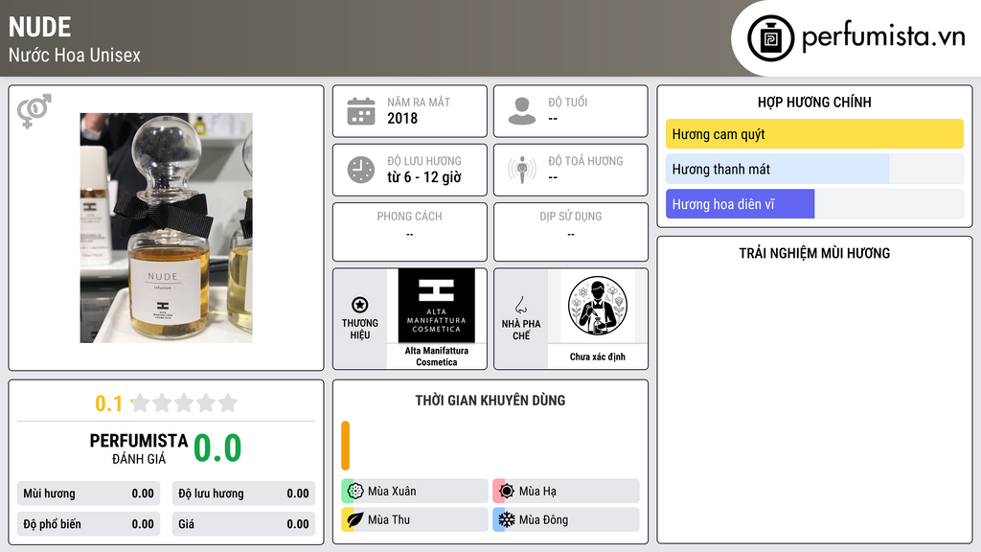The image size is (981, 552).
Task: Click the ĐỘ TOẢ HƯƠNG label
Action: [x=585, y=161]
